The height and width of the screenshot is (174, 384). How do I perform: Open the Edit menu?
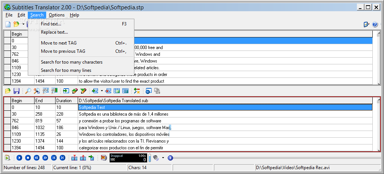pyautogui.click(x=21, y=15)
